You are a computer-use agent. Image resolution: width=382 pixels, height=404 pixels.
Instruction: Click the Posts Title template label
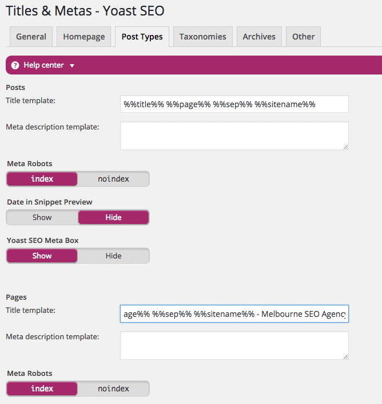pyautogui.click(x=30, y=100)
